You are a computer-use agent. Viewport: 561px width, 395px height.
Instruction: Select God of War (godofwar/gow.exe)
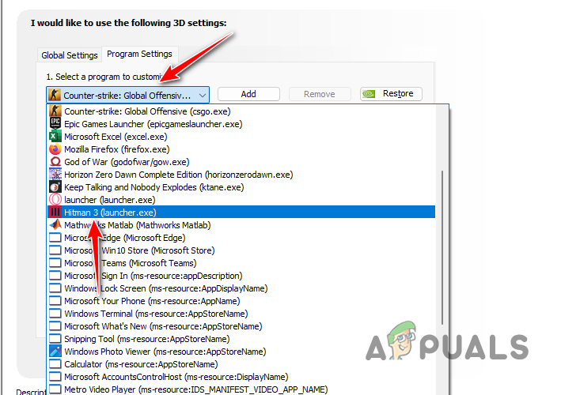pyautogui.click(x=241, y=162)
